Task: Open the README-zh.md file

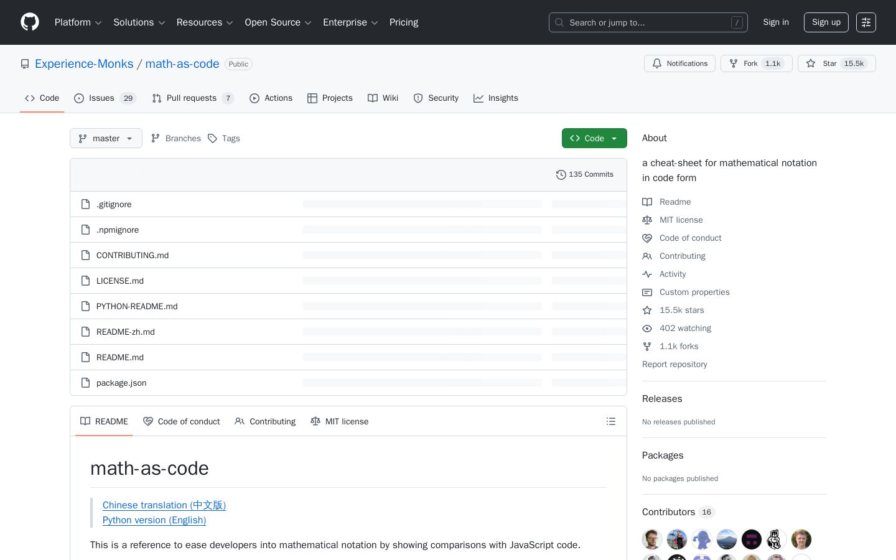Action: [x=126, y=332]
